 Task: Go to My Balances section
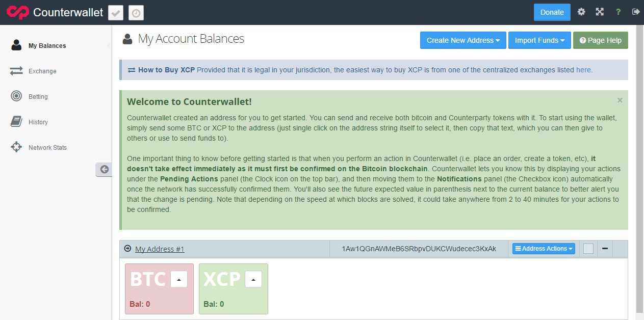click(47, 46)
